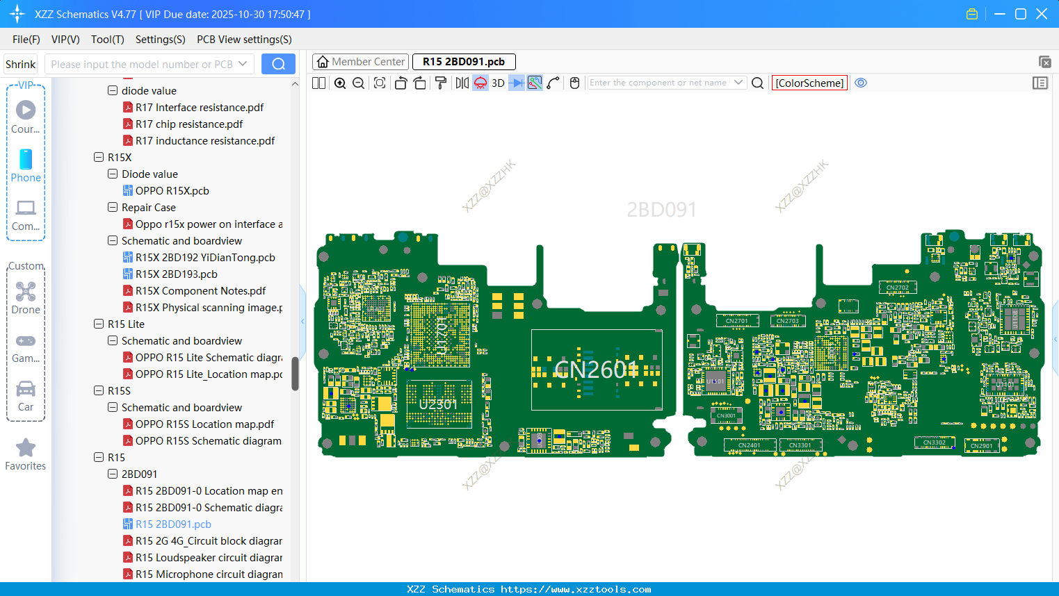Open the Tool(T) menu
The image size is (1059, 596).
[x=107, y=40]
